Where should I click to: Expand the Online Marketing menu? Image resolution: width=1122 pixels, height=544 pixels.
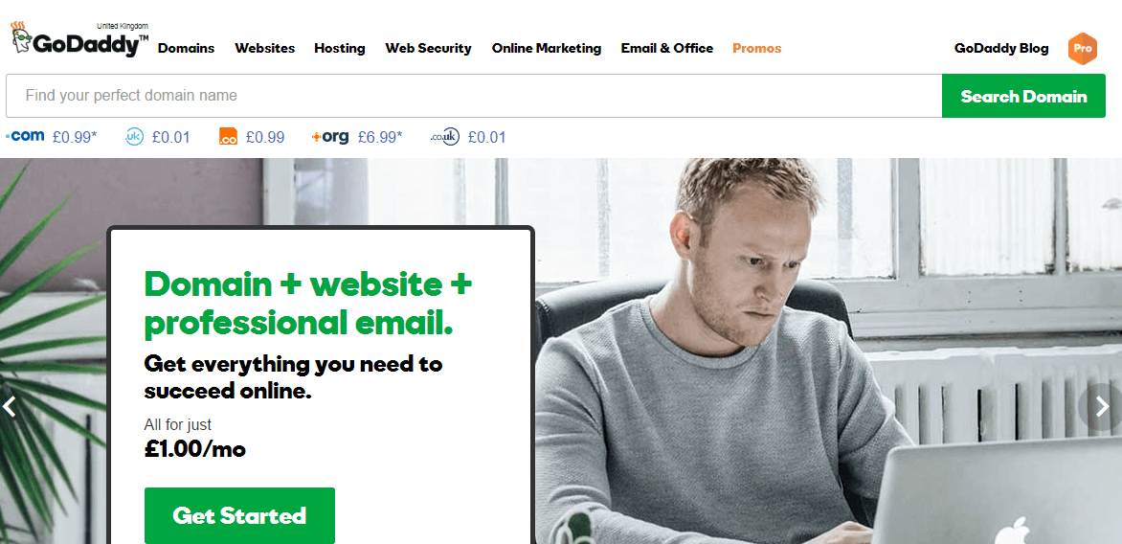point(547,49)
